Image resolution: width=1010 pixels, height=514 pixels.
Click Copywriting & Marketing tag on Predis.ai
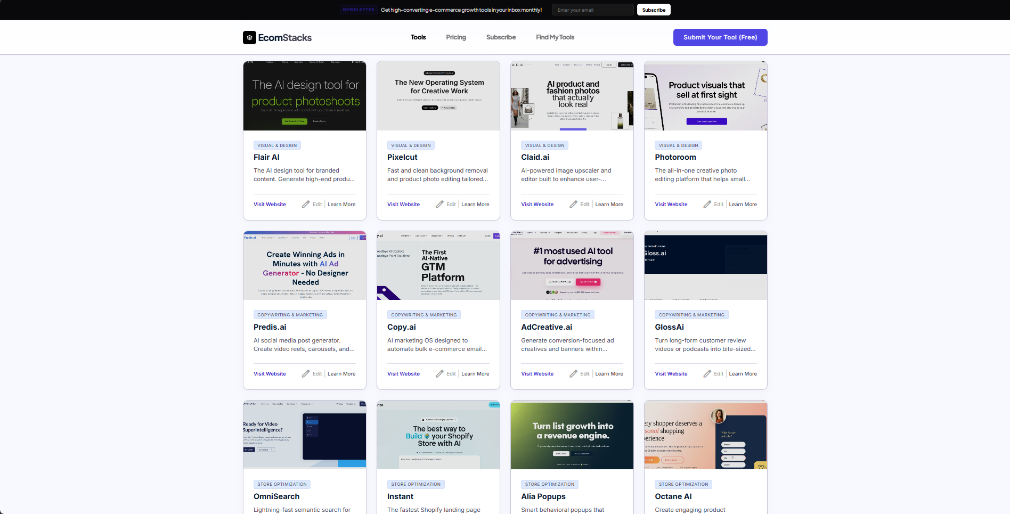coord(290,315)
